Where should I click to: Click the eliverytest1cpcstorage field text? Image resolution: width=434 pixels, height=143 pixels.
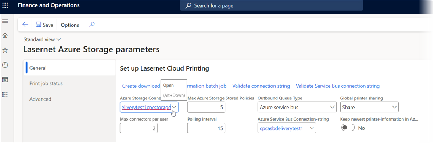pyautogui.click(x=146, y=107)
